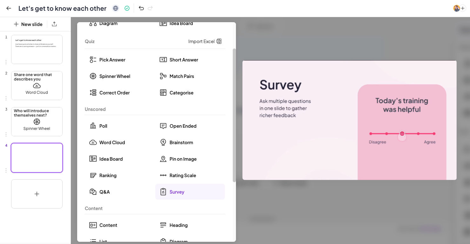470x244 pixels.
Task: Click the add slide plus card
Action: click(37, 194)
